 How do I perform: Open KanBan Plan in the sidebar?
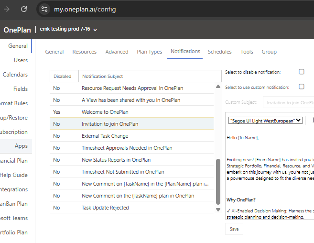coord(14,204)
